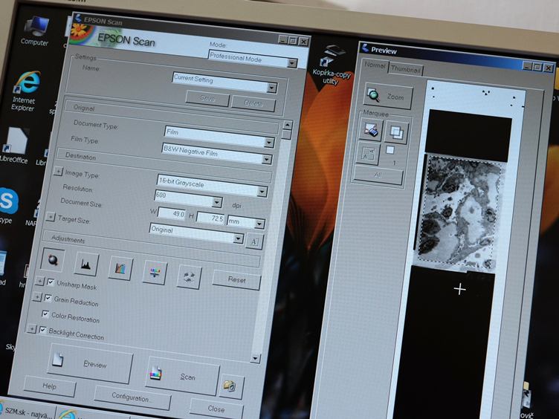Open the Color Palette tool

pos(189,276)
